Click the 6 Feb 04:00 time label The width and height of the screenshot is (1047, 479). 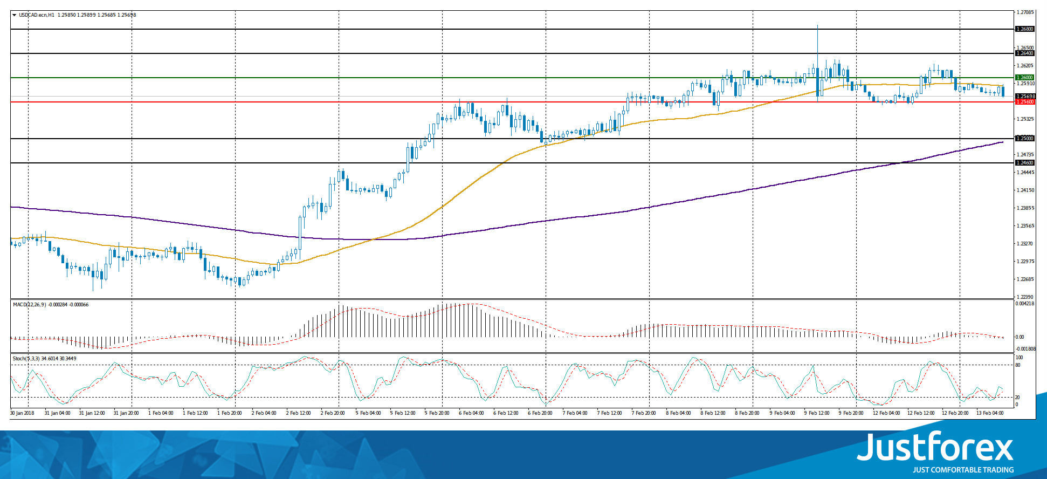pyautogui.click(x=471, y=413)
